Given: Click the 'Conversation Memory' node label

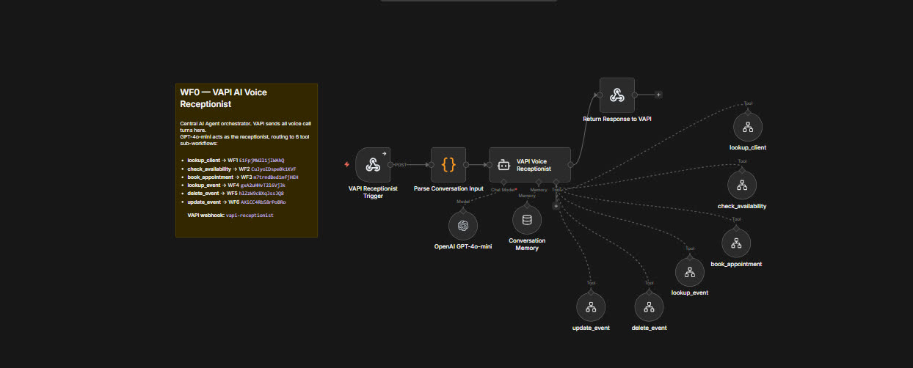Looking at the screenshot, I should pos(527,244).
